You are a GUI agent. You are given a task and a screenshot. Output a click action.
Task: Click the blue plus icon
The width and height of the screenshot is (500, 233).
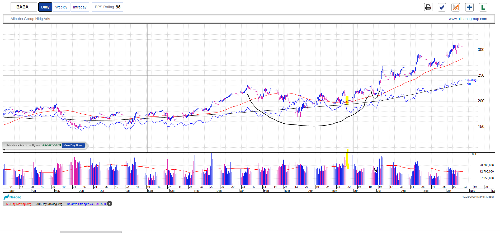[x=469, y=7]
